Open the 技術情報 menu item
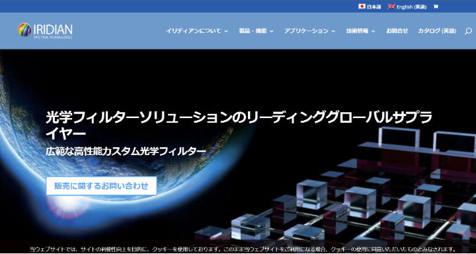Screen dimensions: 476x254 (357, 31)
